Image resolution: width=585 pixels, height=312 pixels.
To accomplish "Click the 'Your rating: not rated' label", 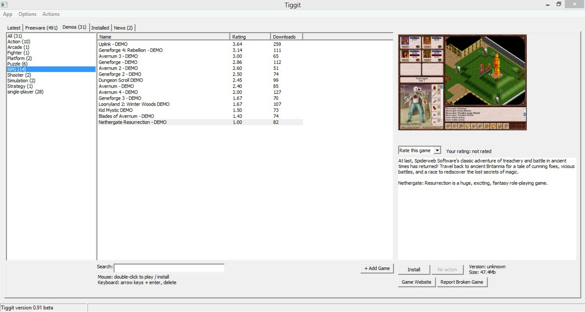I will click(x=469, y=151).
